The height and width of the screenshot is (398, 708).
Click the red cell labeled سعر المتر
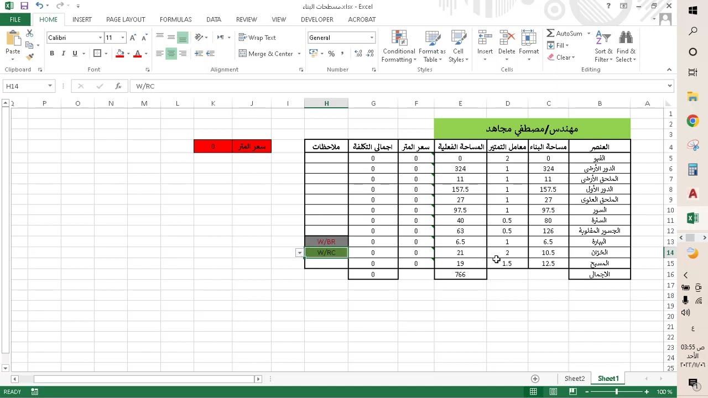pyautogui.click(x=252, y=146)
